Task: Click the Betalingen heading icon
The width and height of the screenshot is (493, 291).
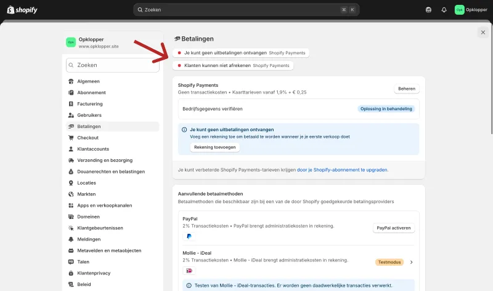Action: 177,39
